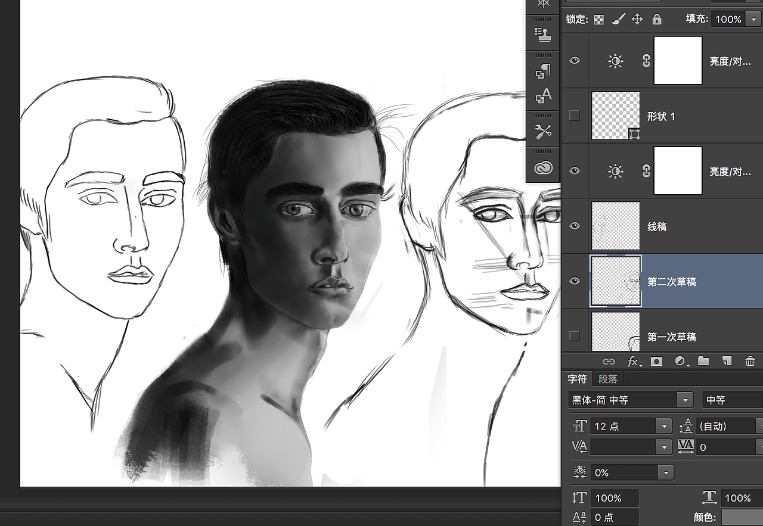Select the 线稿 layer name
This screenshot has height=526, width=763.
click(657, 227)
